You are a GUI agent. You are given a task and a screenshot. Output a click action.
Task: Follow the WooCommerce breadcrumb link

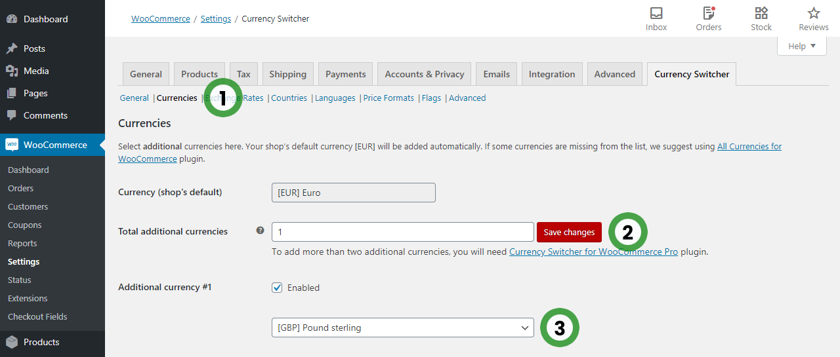[x=161, y=19]
